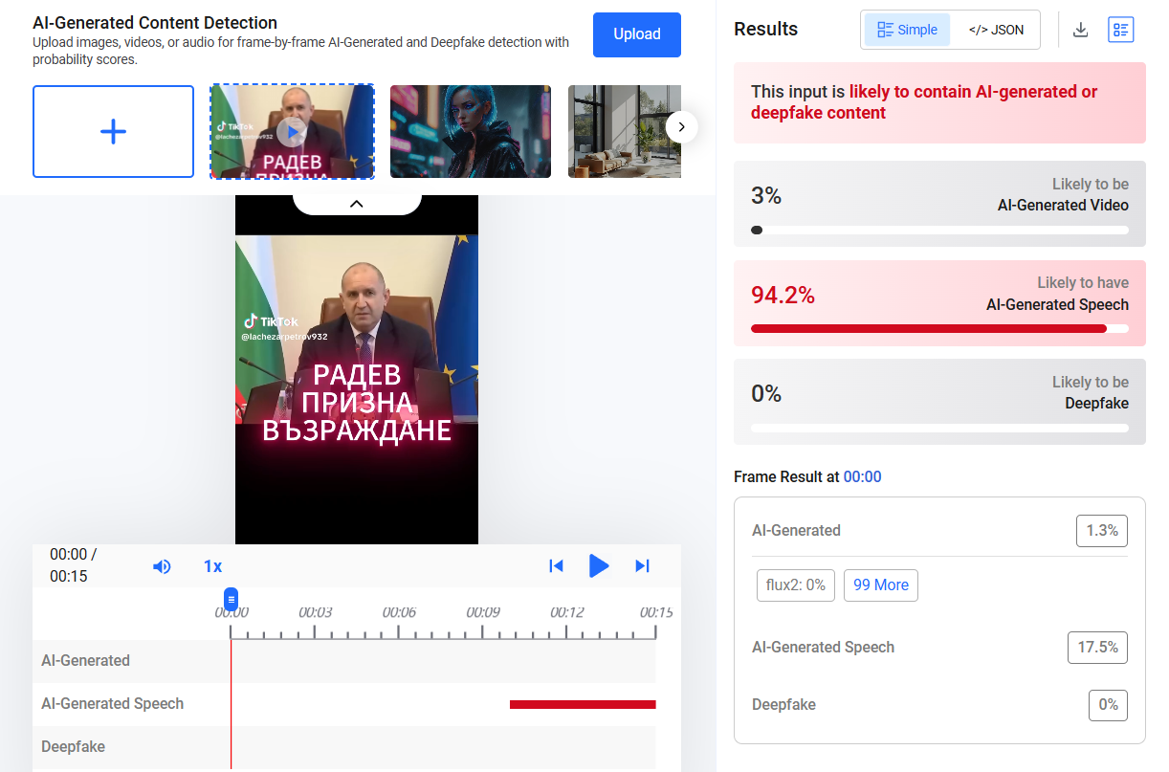Click the Deepfake 0% result card
This screenshot has width=1169, height=772.
[939, 402]
